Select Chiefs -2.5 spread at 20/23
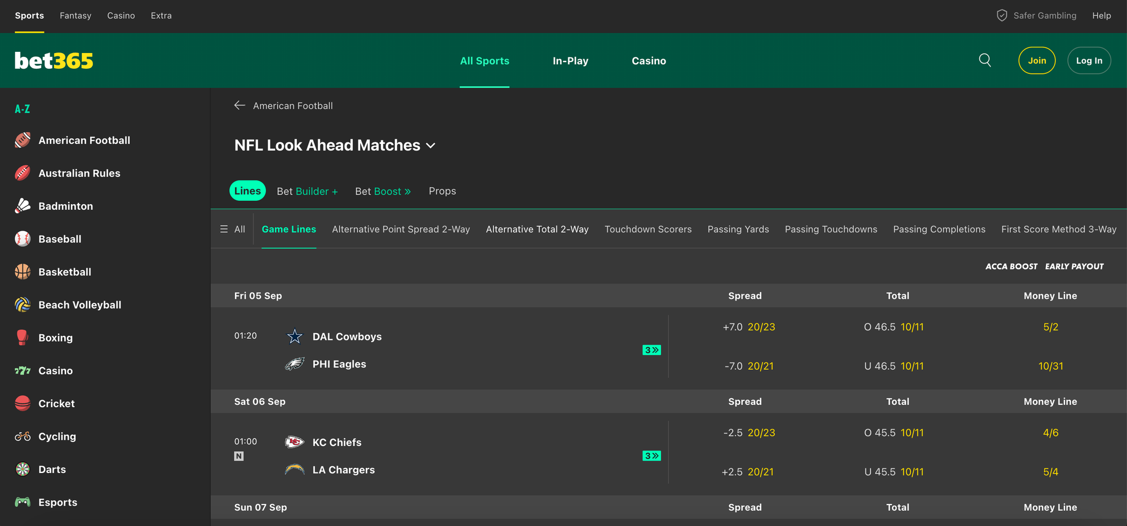Screen dimensions: 1127x526 (749, 432)
